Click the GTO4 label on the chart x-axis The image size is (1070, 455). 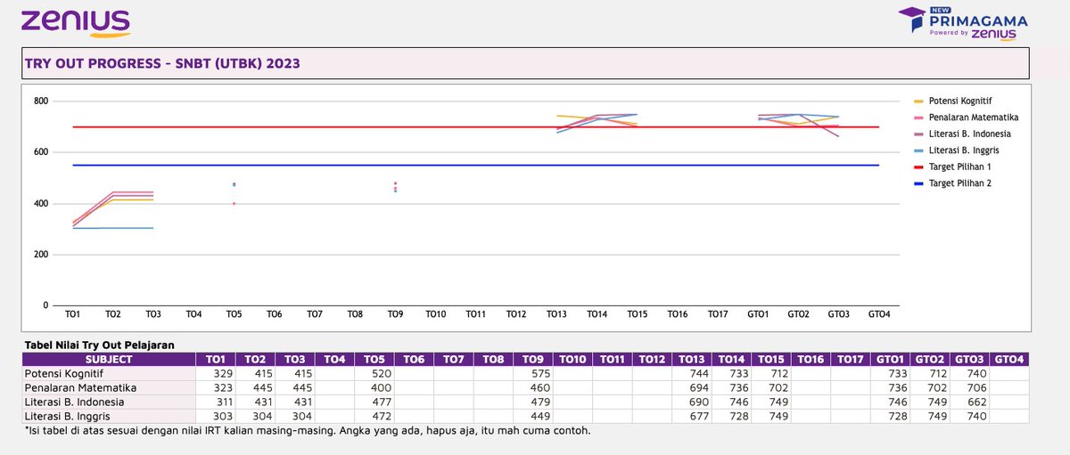(x=878, y=314)
